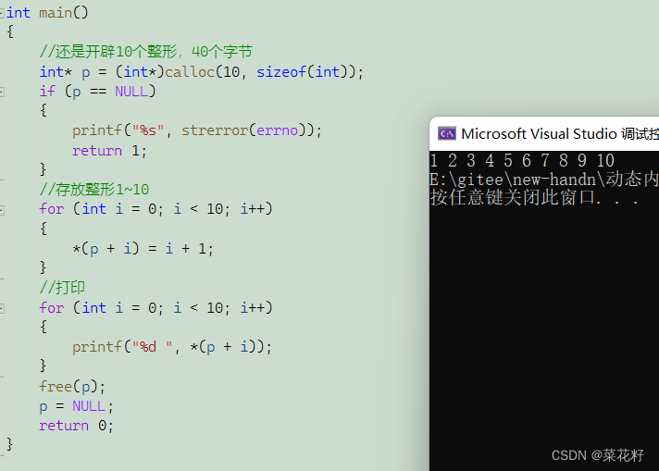
Task: Click the '按任意键关闭此窗口' console message
Action: 535,197
